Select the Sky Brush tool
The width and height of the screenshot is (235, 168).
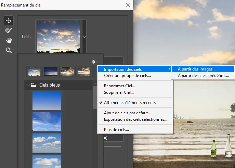[x=9, y=30]
